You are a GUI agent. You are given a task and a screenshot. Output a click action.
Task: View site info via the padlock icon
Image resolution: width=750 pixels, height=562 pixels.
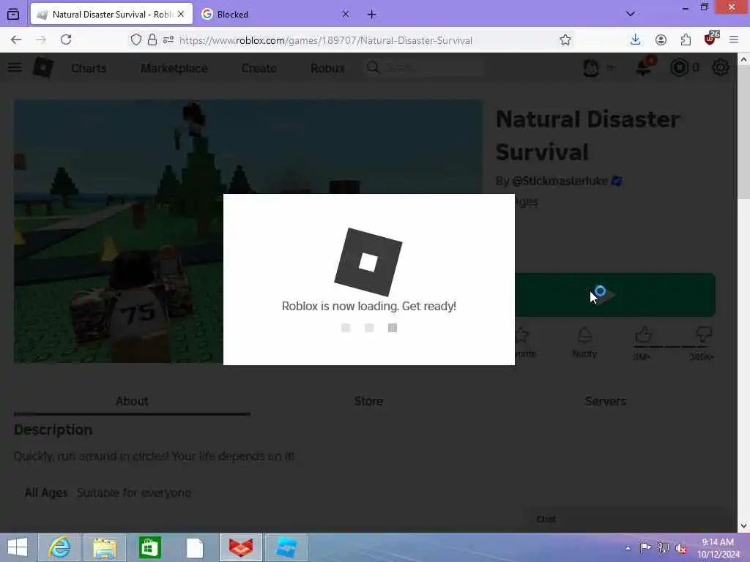[152, 40]
